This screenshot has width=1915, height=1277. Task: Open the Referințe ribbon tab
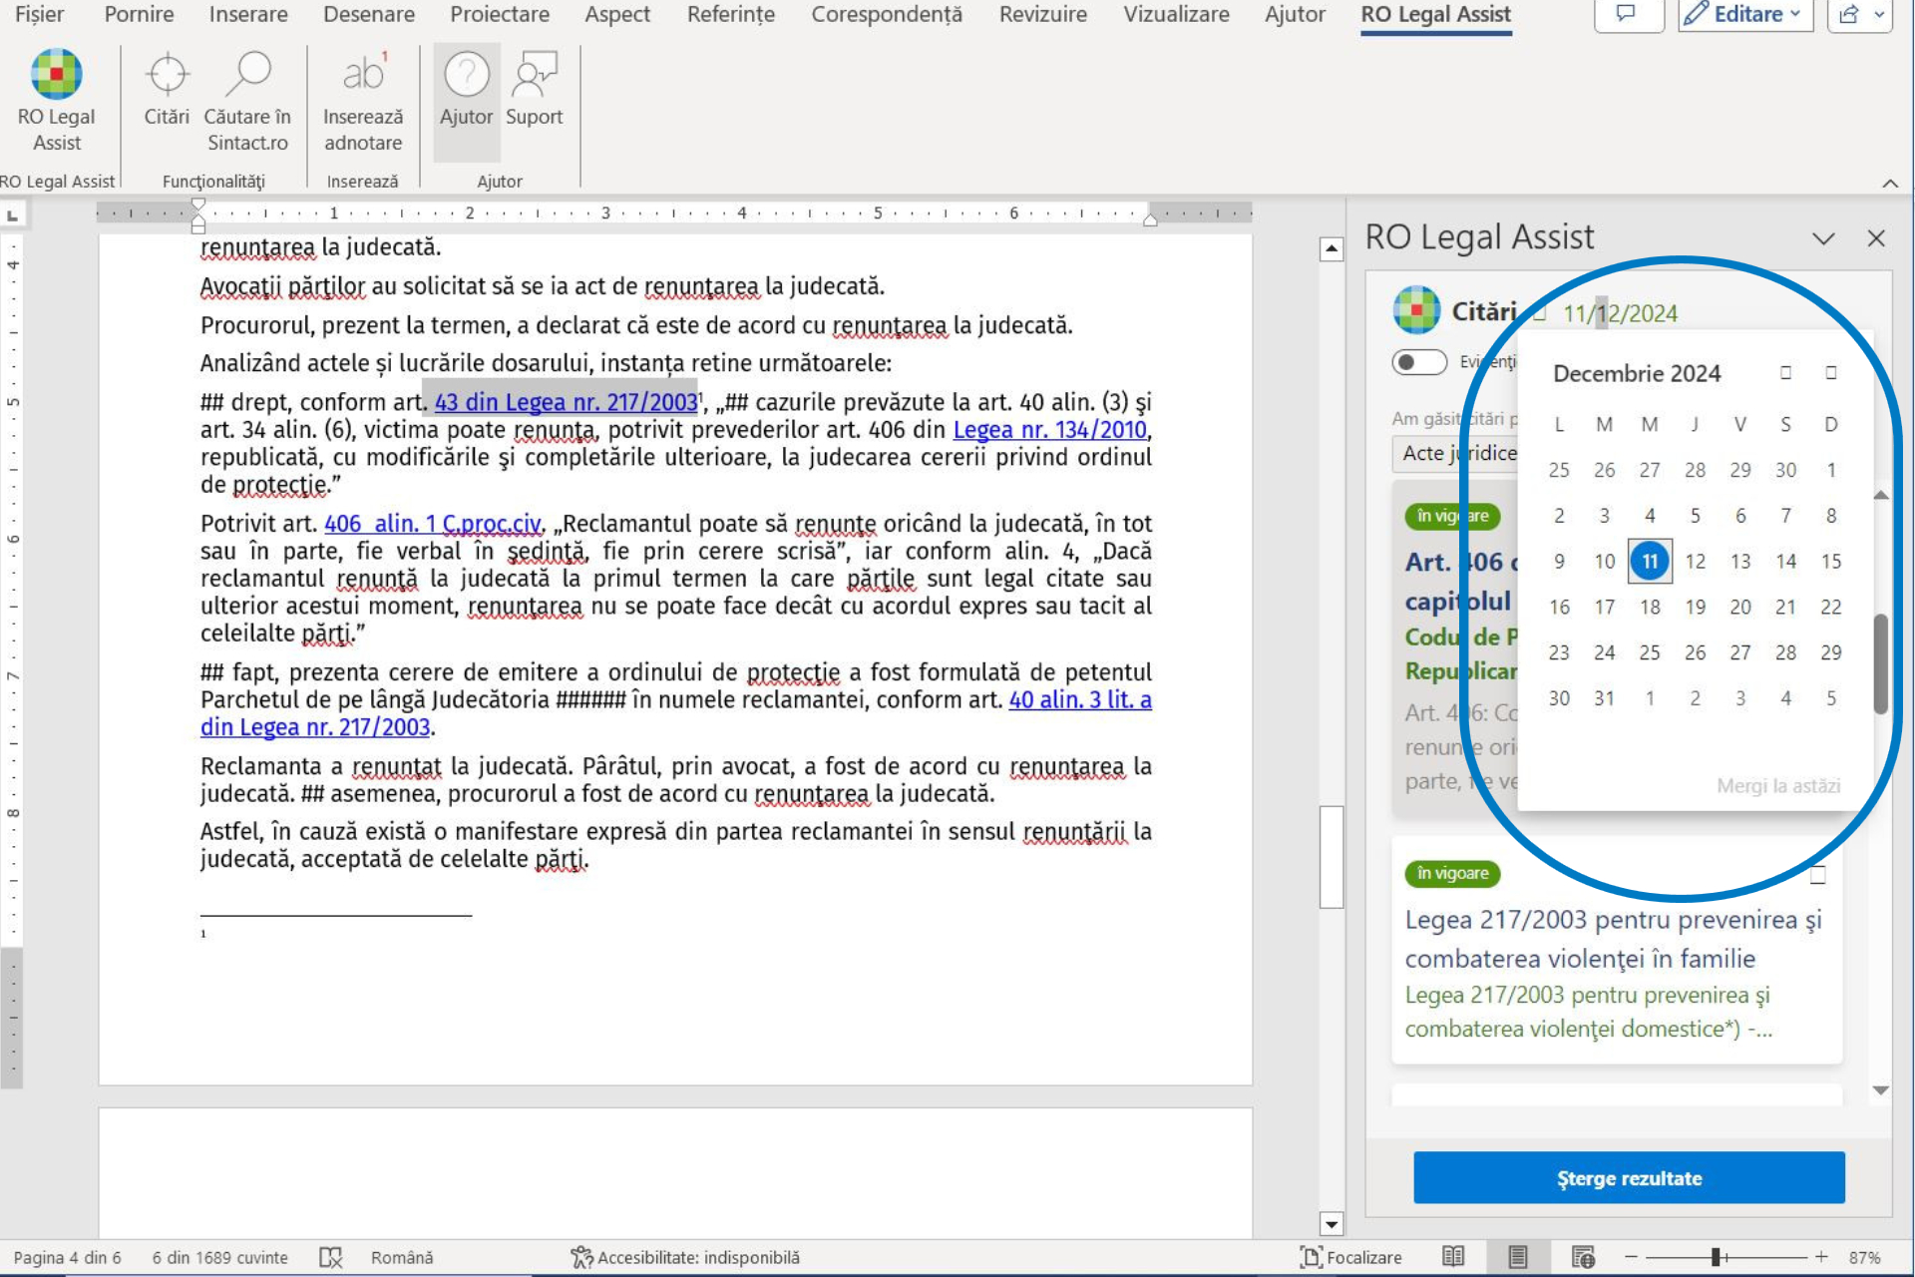pos(730,14)
